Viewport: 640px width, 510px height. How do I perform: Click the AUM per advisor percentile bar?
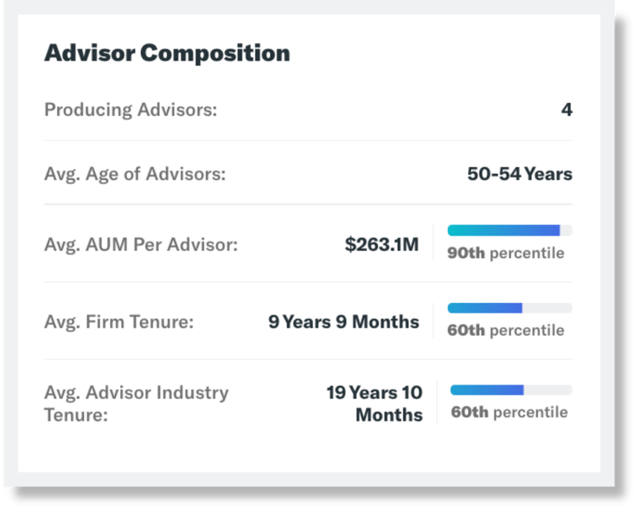(x=509, y=230)
